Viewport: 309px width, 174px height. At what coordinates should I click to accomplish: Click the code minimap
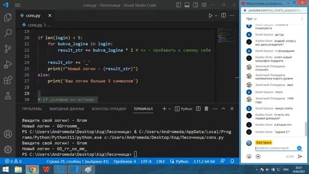(x=226, y=35)
